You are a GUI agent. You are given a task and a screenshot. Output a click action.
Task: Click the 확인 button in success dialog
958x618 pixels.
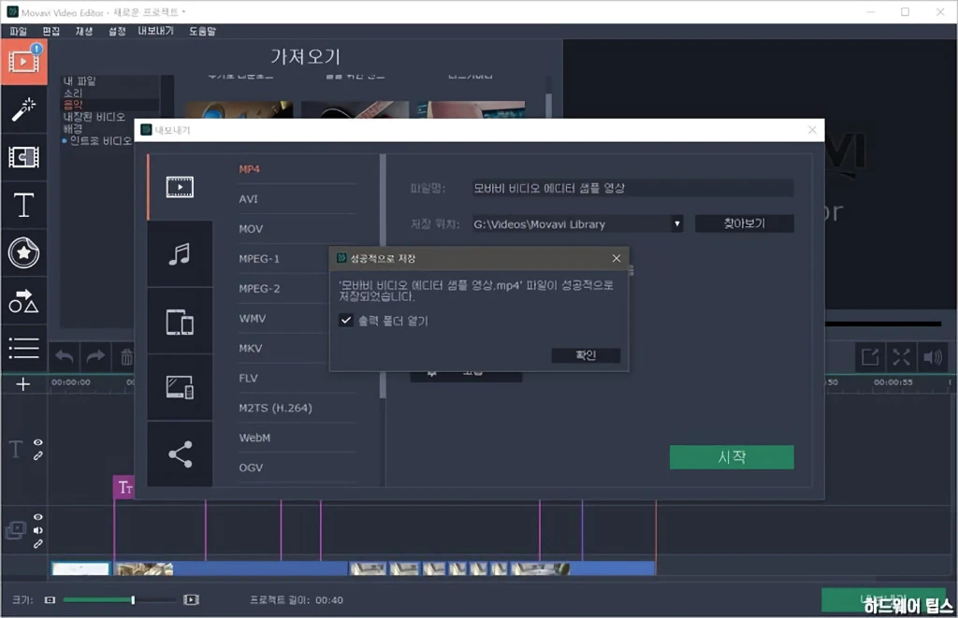coord(586,355)
